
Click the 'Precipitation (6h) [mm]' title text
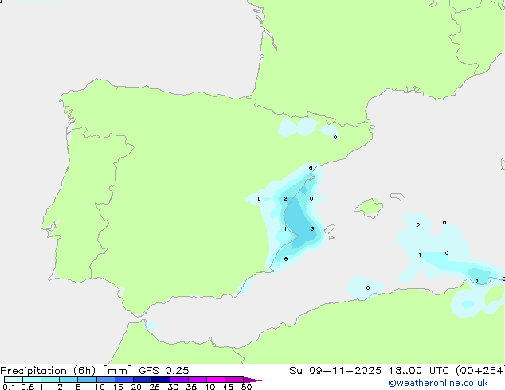(x=66, y=371)
